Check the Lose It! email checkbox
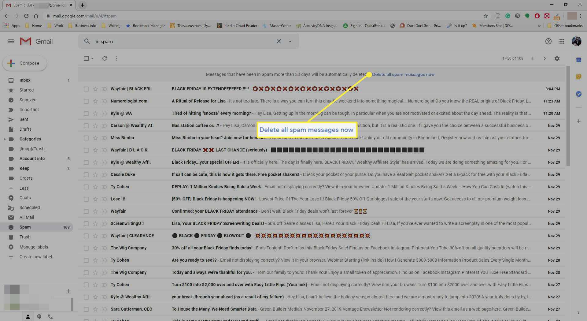 [86, 199]
